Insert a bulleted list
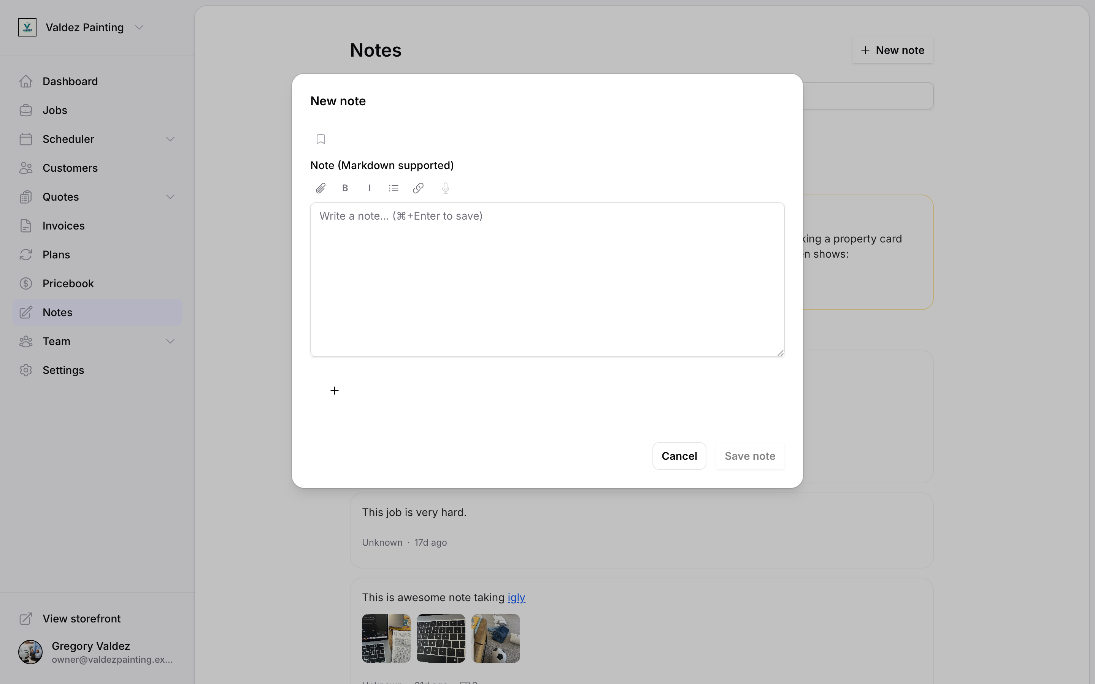 click(x=394, y=188)
